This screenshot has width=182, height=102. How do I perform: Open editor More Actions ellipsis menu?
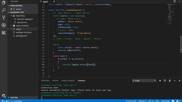[x=179, y=1]
